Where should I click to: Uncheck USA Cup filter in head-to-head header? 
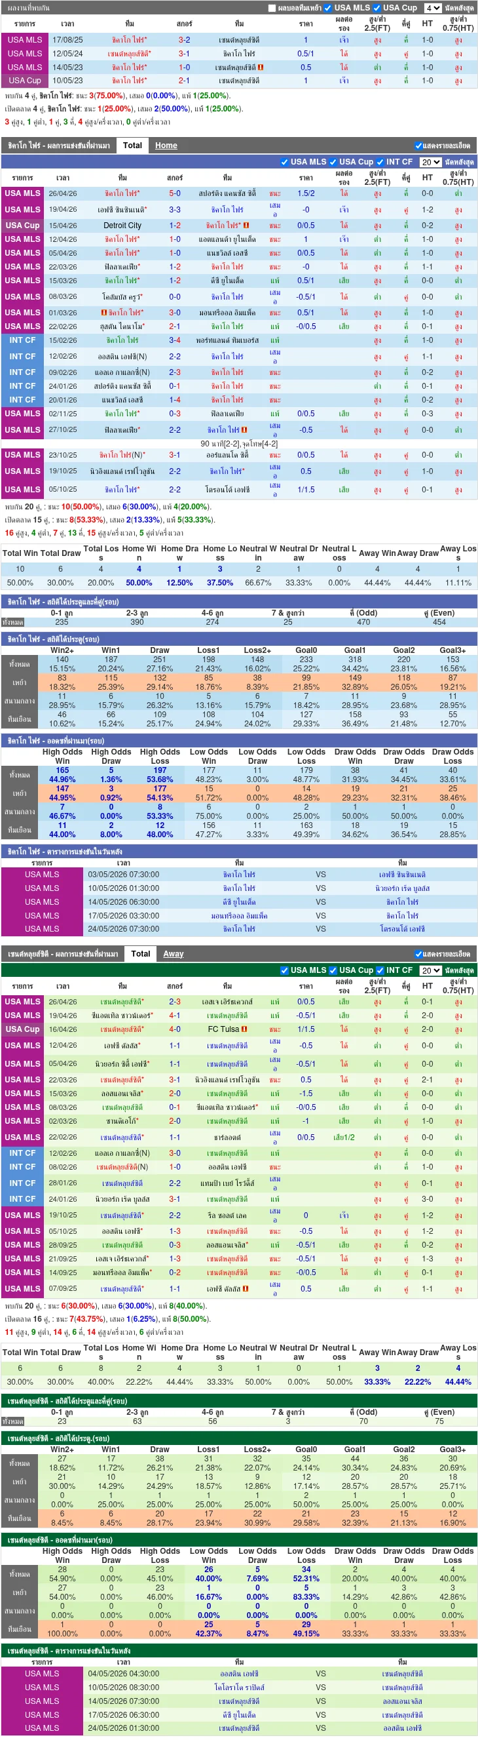(x=377, y=8)
